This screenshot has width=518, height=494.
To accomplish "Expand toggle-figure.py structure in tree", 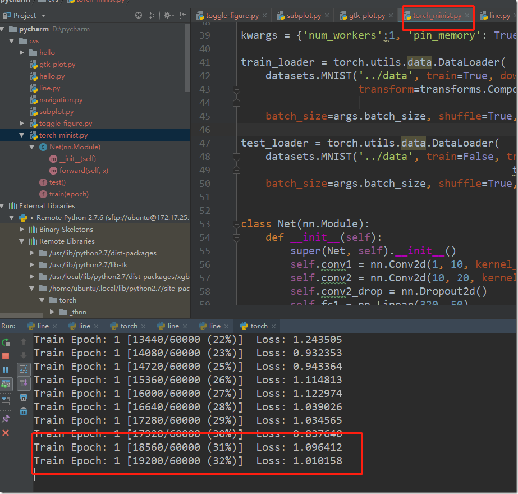I will click(22, 124).
